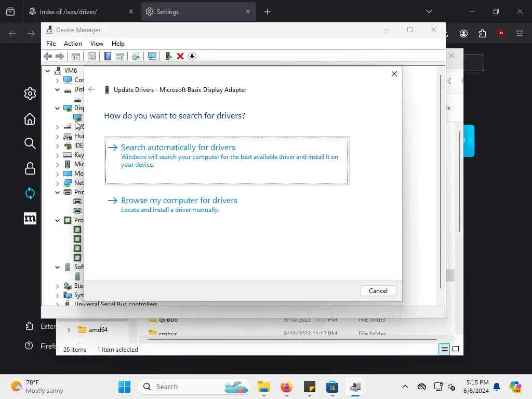Expand the Keyboards node chevron

[x=57, y=155]
